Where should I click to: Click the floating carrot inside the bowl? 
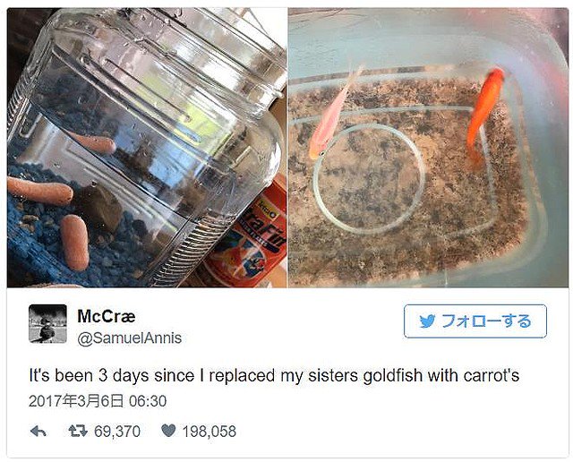(x=96, y=143)
